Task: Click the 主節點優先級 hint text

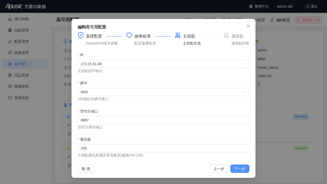Action: 110,155
